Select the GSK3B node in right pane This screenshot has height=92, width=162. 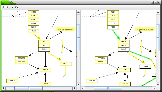(x=125, y=84)
